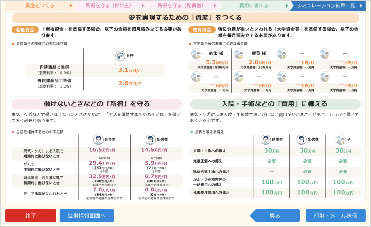This screenshot has width=371, height=227.
Task: Open the 所得を守る（世帯主） step tab
Action: pyautogui.click(x=110, y=5)
